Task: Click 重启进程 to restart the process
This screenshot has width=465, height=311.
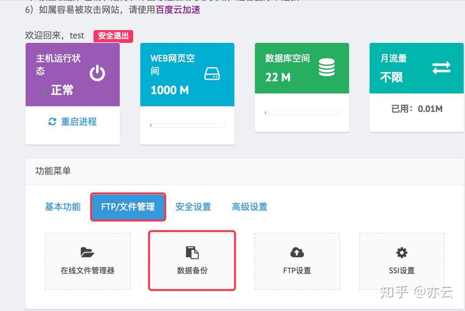Action: pos(79,121)
